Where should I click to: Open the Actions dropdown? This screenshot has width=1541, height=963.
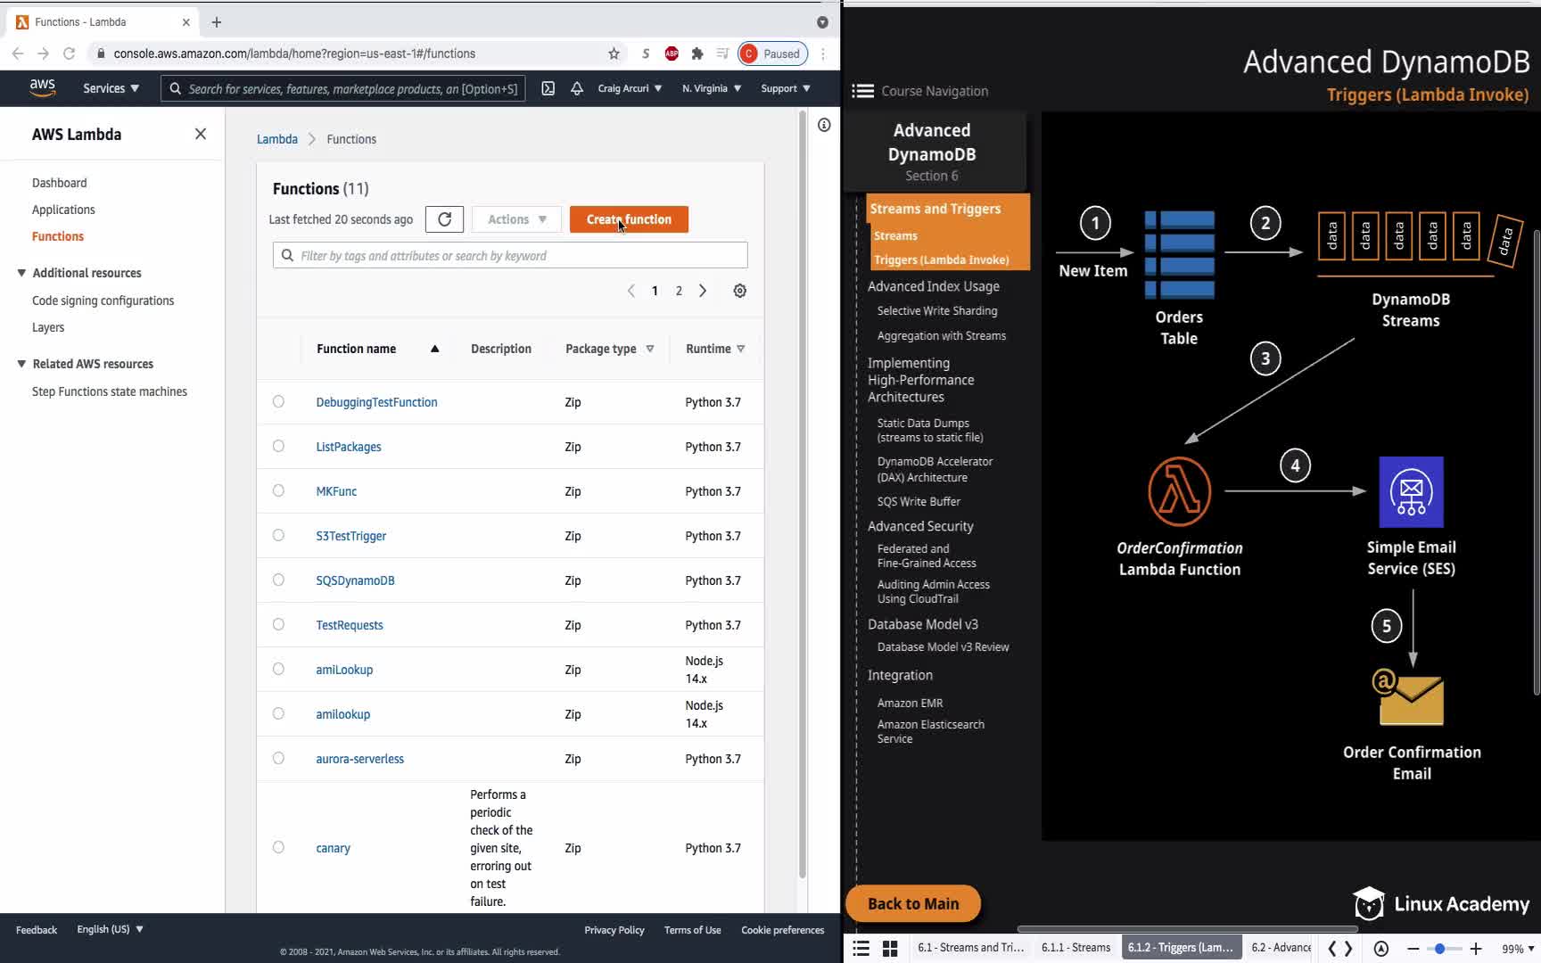click(516, 219)
